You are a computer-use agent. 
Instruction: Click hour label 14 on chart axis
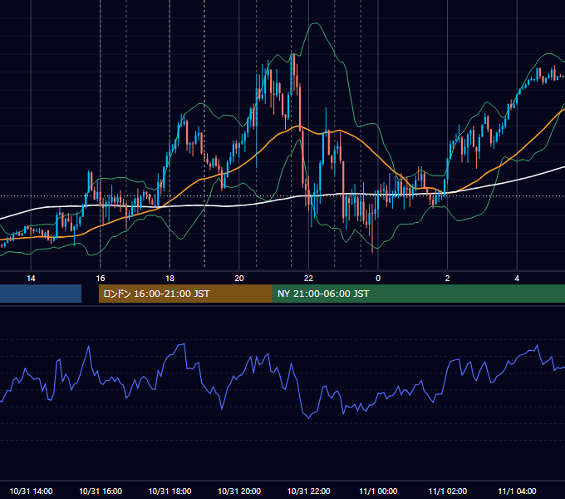(x=31, y=279)
